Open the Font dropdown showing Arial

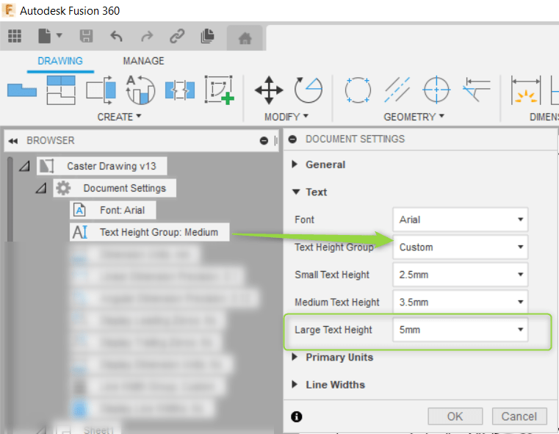tap(460, 220)
